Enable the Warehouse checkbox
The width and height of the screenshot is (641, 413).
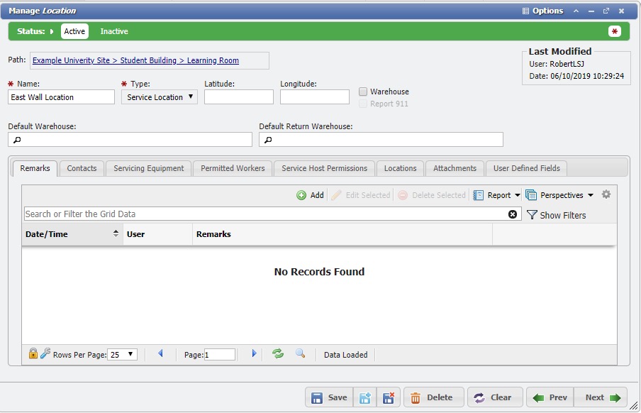(x=363, y=92)
